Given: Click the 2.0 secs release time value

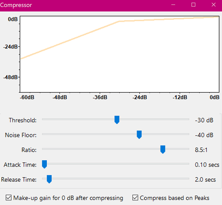Looking at the screenshot, I should (205, 180).
